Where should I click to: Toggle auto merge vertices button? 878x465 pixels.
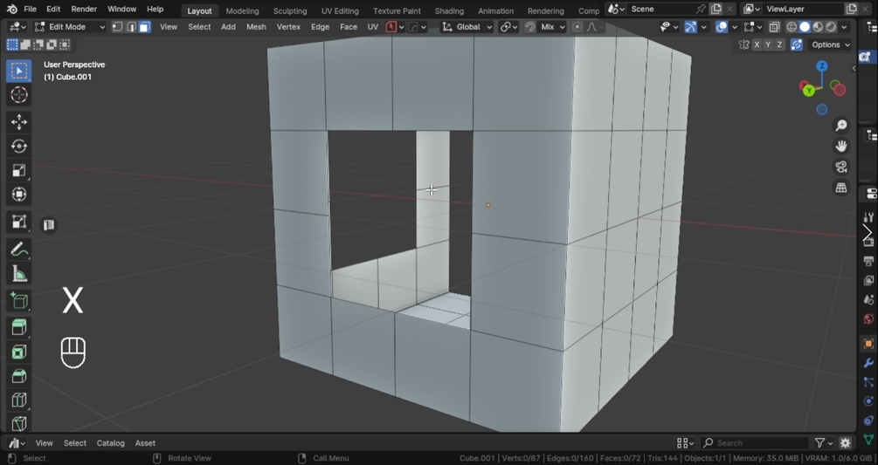[796, 44]
